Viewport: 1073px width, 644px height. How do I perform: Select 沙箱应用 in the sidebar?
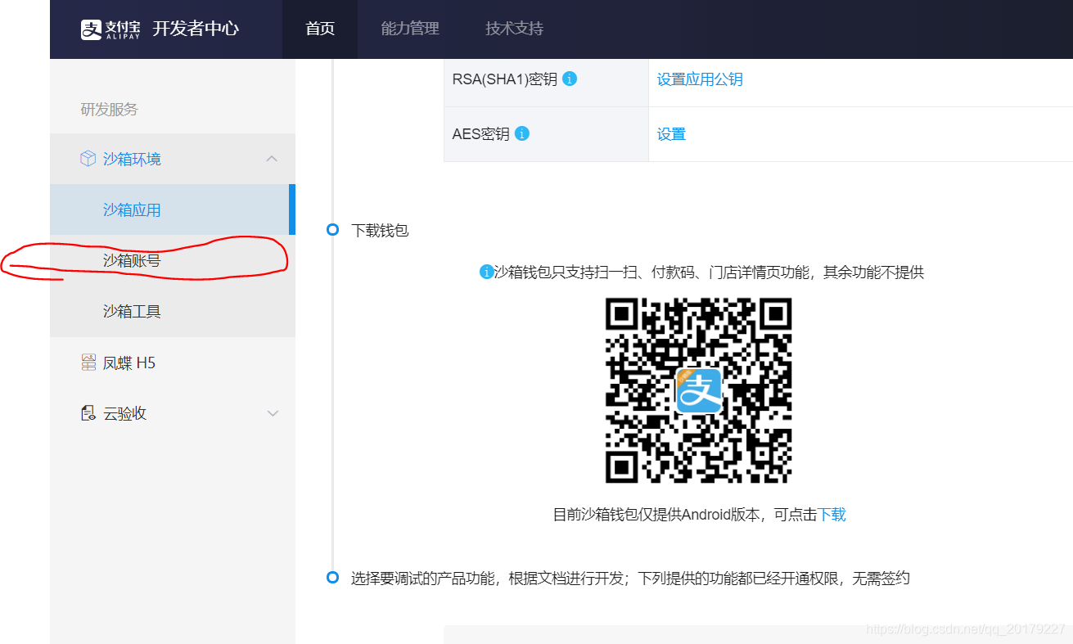(x=173, y=209)
